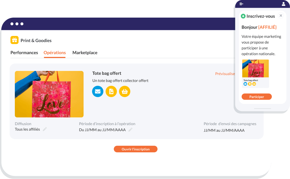Viewport: 290px width, 179px height.
Task: Open the mobile hamburger menu icon
Action: click(x=241, y=4)
